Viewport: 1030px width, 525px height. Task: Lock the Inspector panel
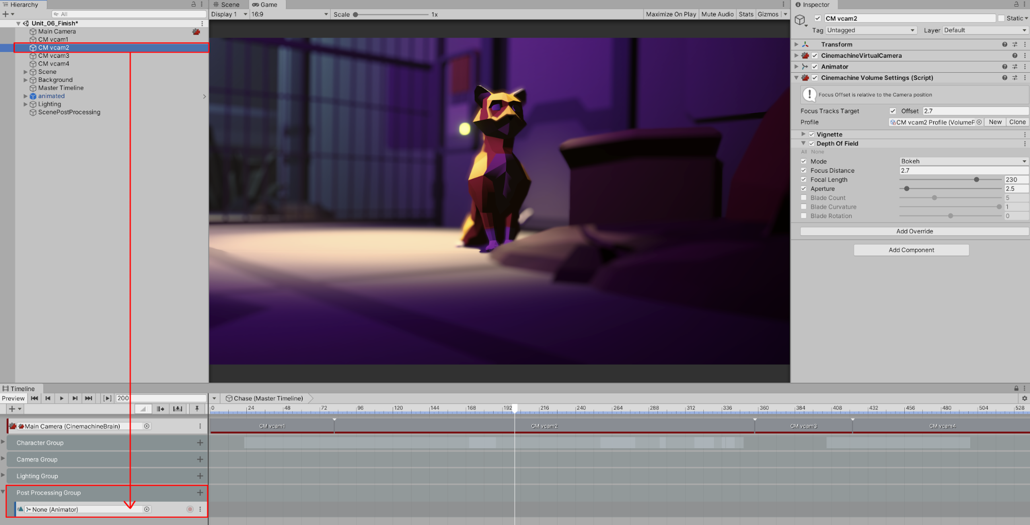click(1016, 5)
